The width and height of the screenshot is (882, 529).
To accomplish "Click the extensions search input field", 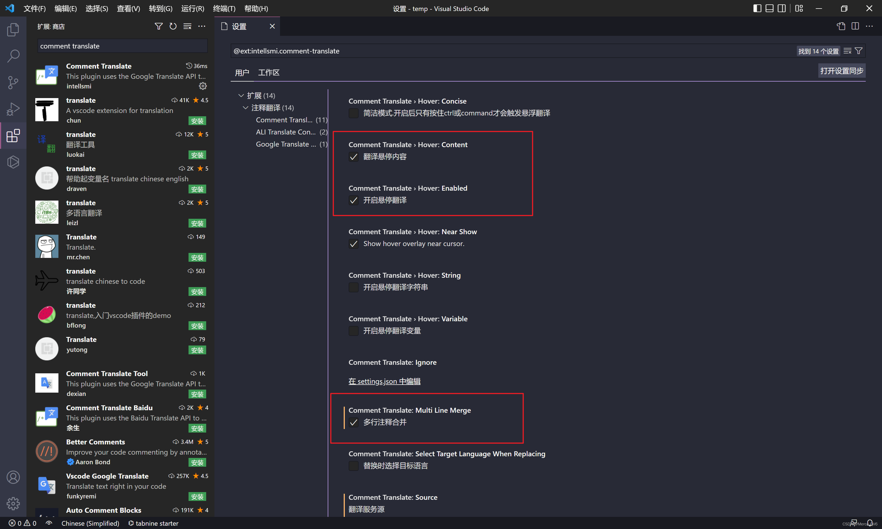I will tap(122, 46).
